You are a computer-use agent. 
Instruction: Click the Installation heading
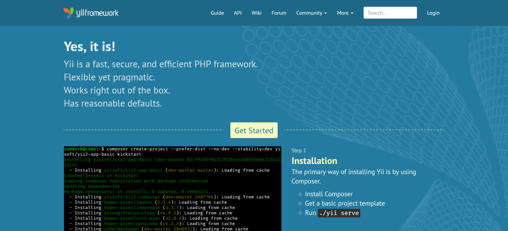coord(314,161)
